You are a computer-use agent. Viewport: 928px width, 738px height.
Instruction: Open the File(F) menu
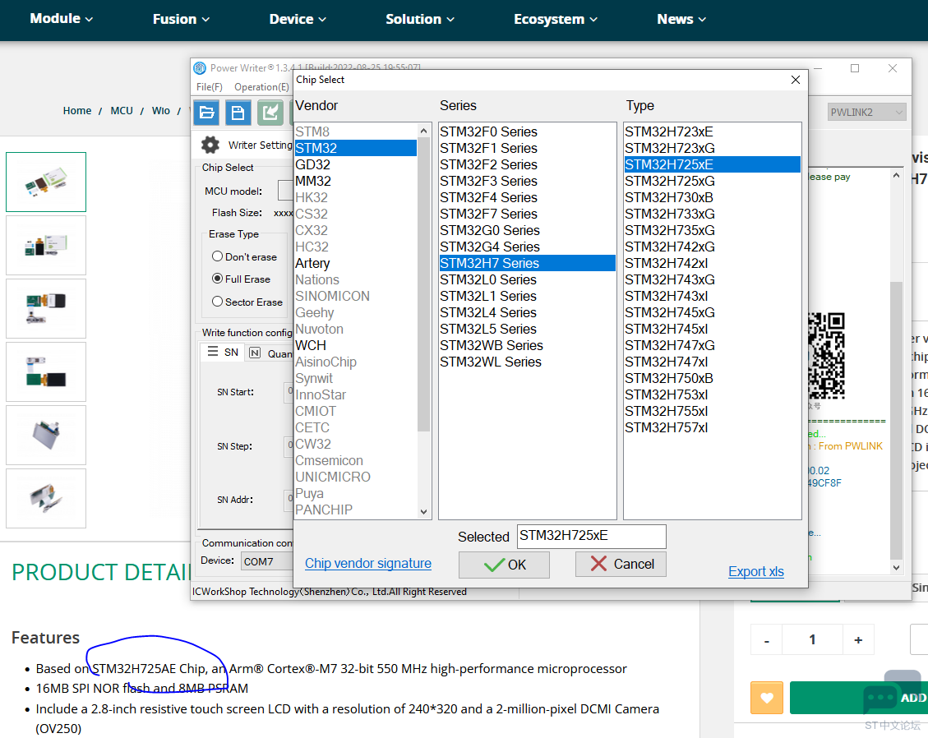click(x=210, y=87)
